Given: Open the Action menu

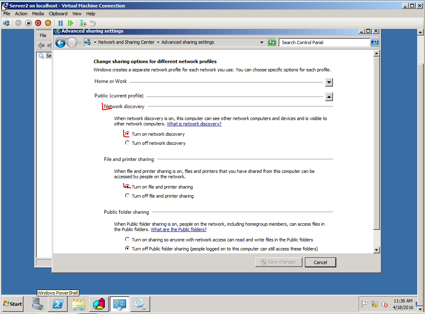Looking at the screenshot, I should (x=21, y=14).
